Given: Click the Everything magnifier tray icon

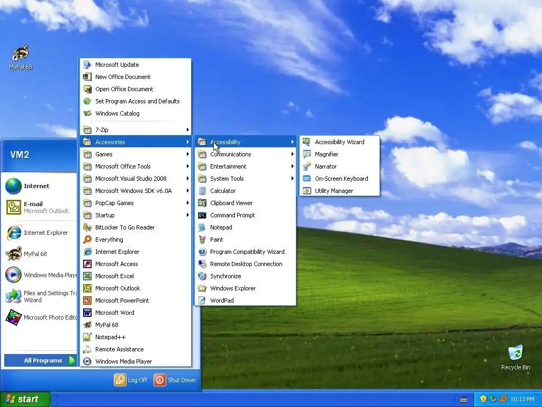Looking at the screenshot, I should point(503,399).
